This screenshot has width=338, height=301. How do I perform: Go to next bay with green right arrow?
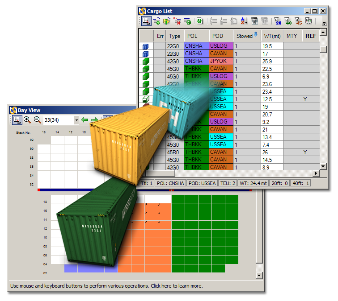pos(95,120)
